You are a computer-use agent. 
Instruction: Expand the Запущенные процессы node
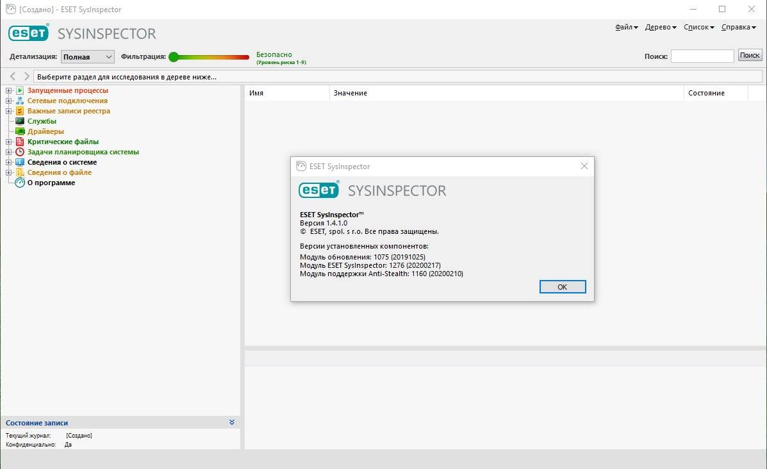pos(9,90)
